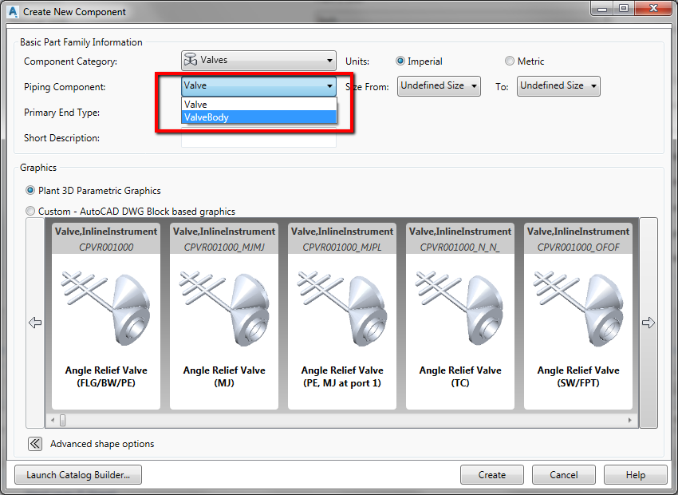Click the Short Description input field

[258, 137]
